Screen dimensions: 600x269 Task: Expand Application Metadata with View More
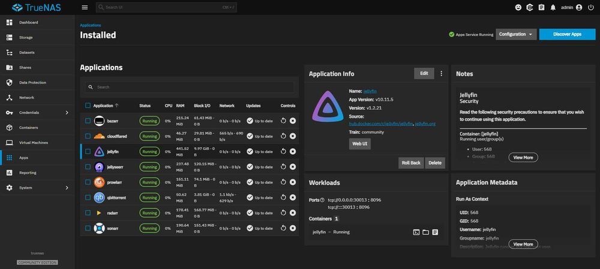pyautogui.click(x=523, y=244)
